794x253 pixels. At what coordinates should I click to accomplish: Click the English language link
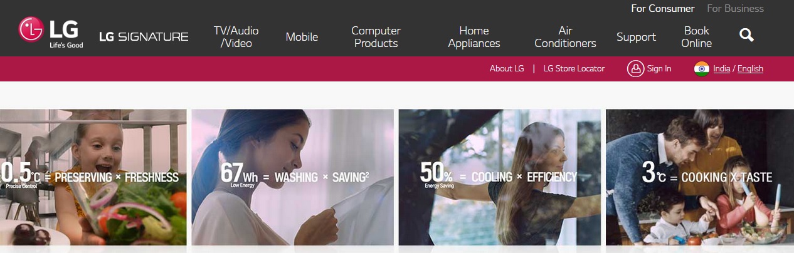750,69
